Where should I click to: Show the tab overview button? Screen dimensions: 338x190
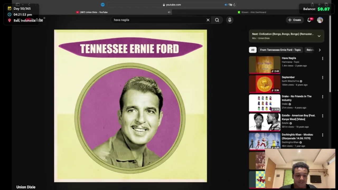click(326, 4)
